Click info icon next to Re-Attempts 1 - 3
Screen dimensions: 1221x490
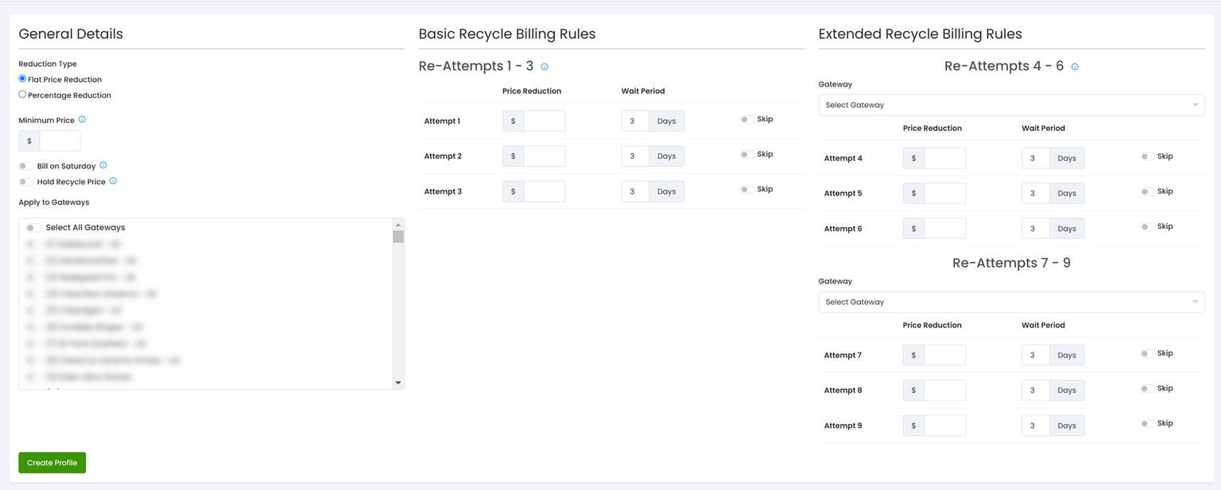click(545, 67)
